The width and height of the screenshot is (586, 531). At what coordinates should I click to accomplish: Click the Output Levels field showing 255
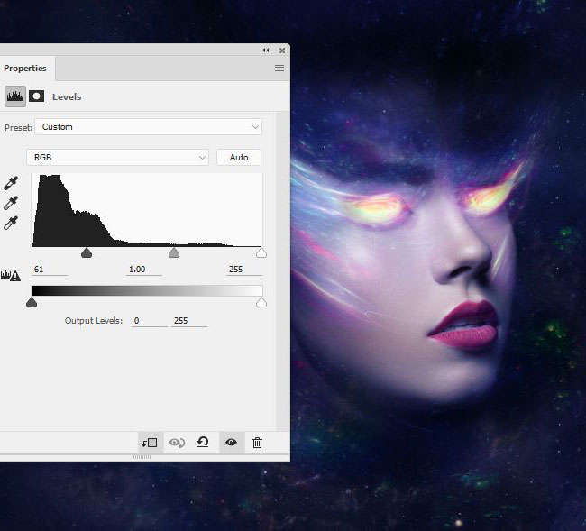pyautogui.click(x=189, y=321)
